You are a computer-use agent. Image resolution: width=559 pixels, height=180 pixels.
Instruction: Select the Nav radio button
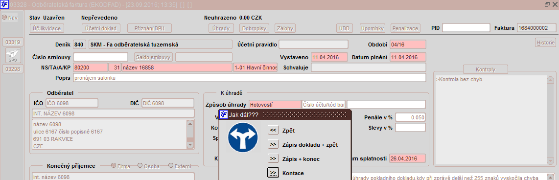[x=4, y=18]
